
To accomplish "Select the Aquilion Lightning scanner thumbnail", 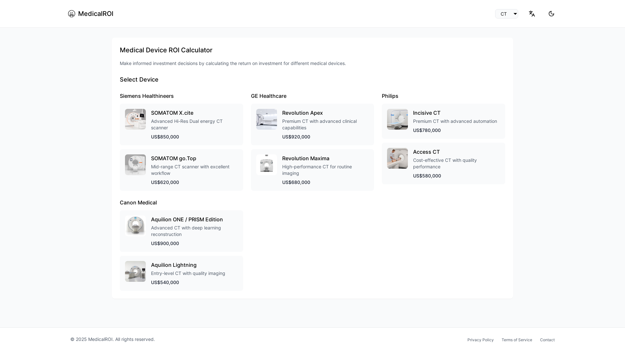I will (x=135, y=271).
